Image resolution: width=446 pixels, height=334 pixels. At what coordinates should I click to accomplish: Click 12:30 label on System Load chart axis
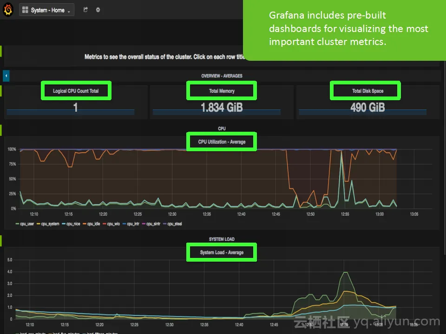tap(169, 324)
